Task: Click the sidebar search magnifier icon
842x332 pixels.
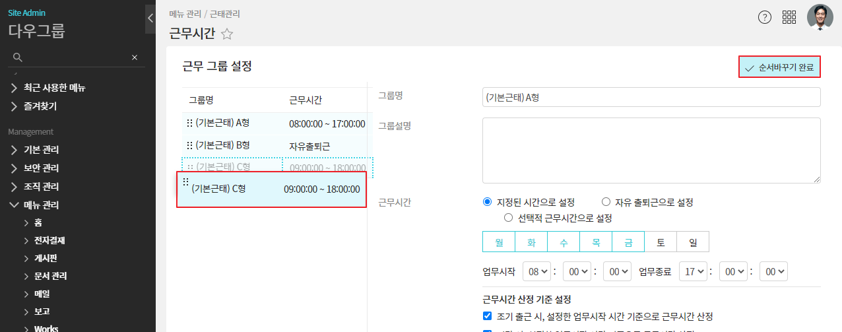Action: pos(18,57)
